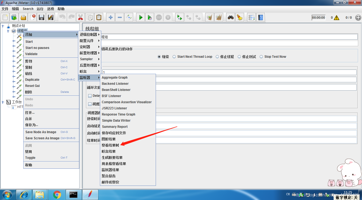Viewport: 362px width, 200px height.
Task: Pick Summary Report in the submenu
Action: click(128, 127)
